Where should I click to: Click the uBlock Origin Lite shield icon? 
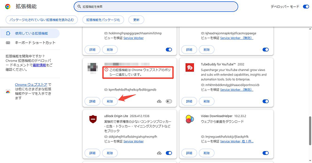93,119
